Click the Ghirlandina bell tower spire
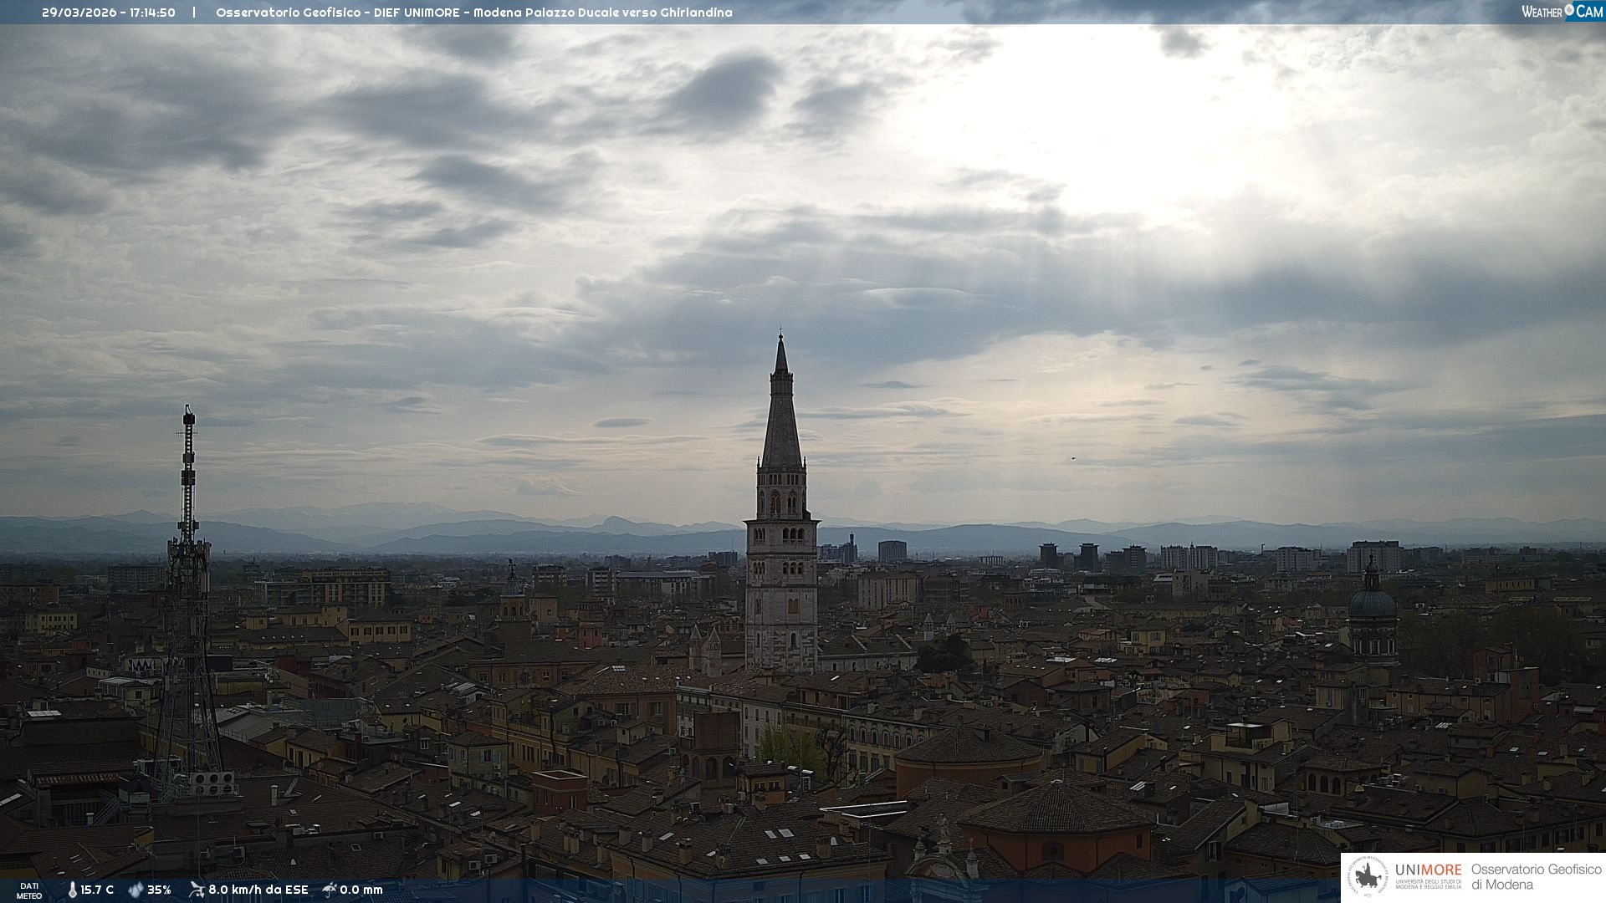 point(781,418)
